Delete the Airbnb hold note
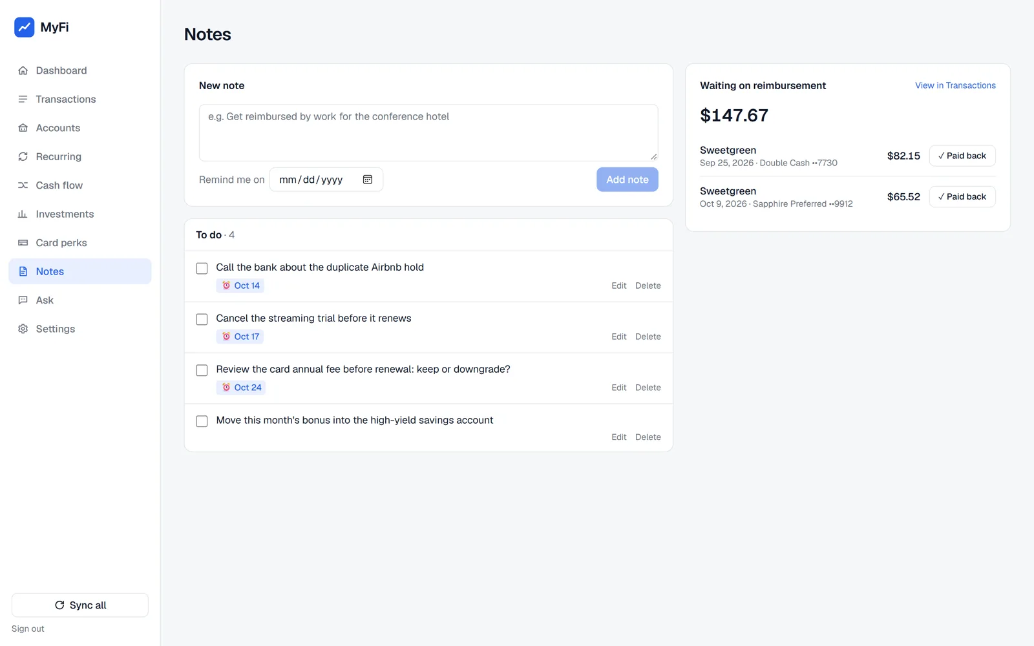 coord(648,286)
